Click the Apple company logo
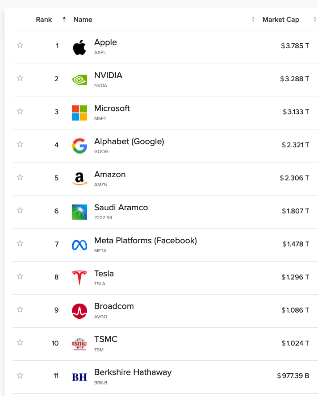This screenshot has width=318, height=396. click(79, 47)
